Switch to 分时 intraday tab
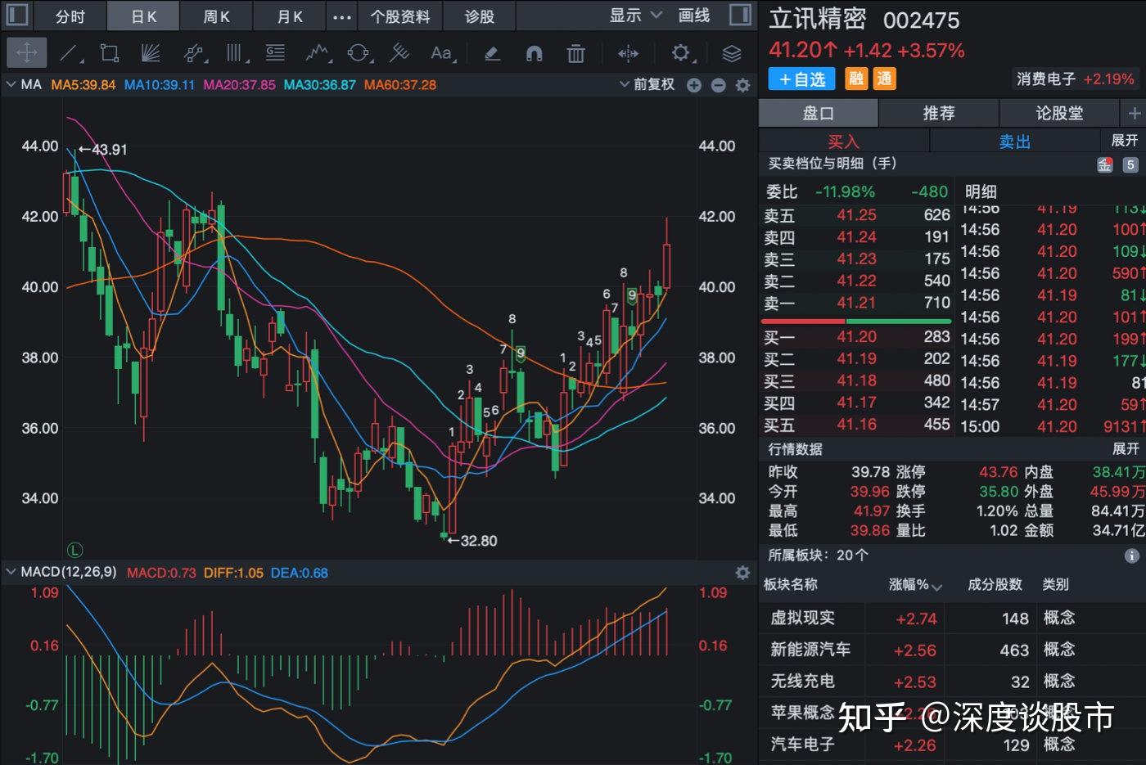 pyautogui.click(x=70, y=16)
